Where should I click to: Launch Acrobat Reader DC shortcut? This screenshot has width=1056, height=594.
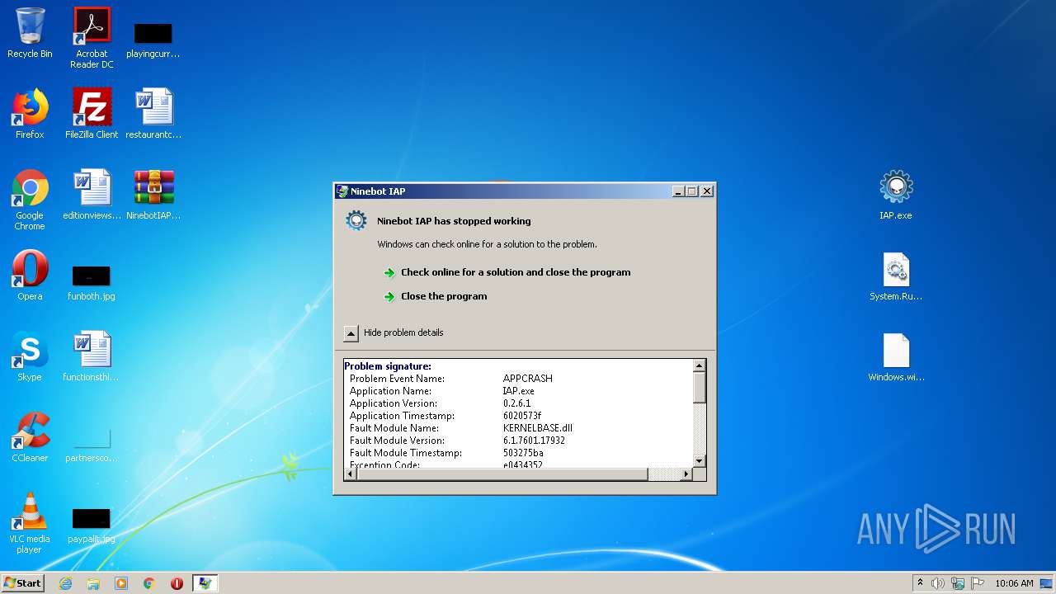(92, 38)
